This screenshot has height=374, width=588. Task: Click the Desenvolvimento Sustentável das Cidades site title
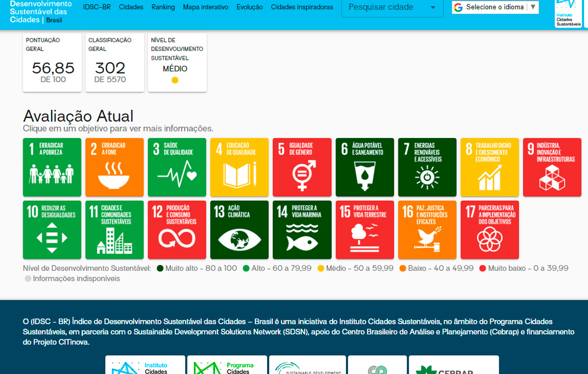41,12
